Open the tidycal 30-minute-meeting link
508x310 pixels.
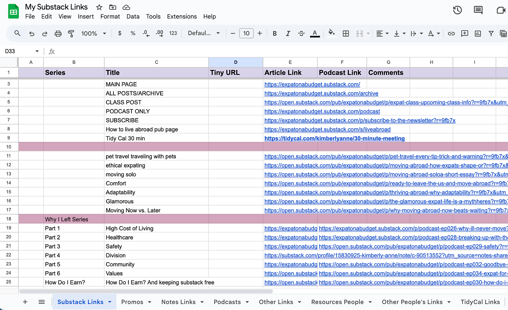click(335, 138)
